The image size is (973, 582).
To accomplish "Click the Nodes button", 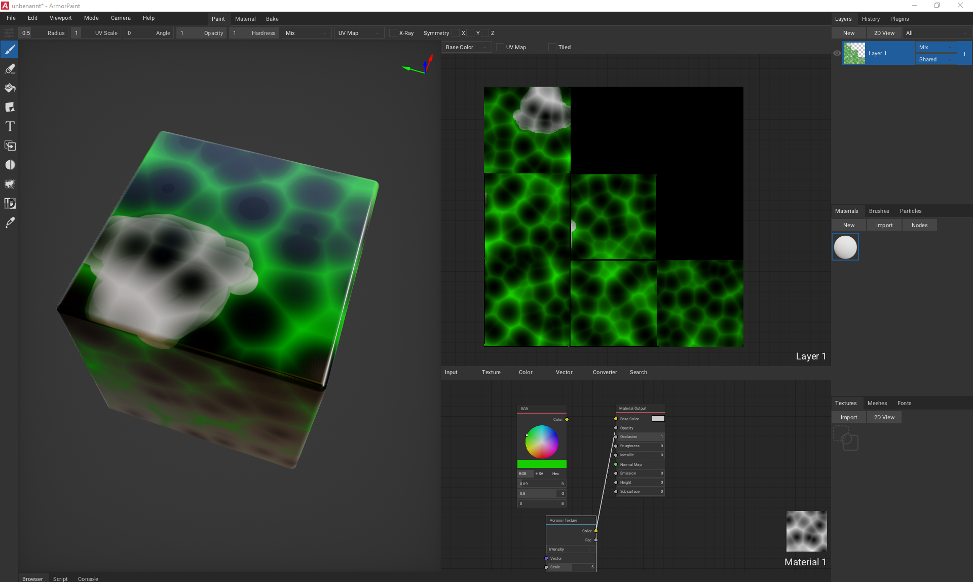I will coord(919,225).
